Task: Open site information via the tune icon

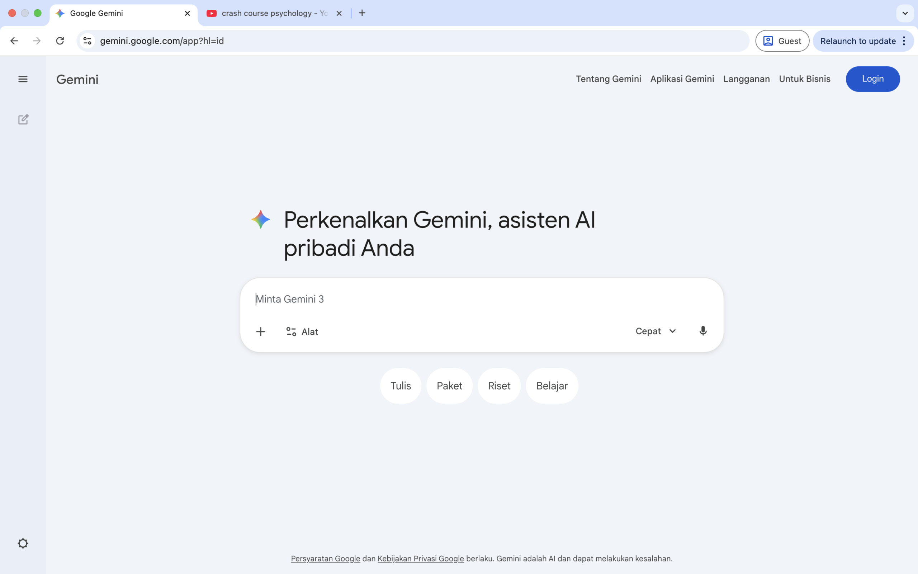Action: 87,41
